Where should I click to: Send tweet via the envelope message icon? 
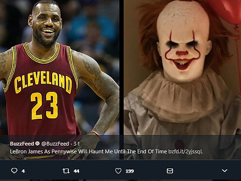(170, 171)
